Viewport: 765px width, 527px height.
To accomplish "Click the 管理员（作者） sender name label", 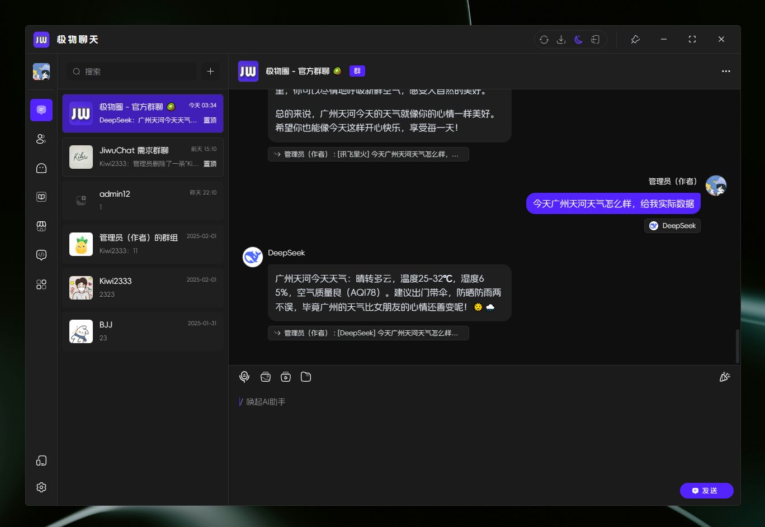I will pyautogui.click(x=673, y=181).
